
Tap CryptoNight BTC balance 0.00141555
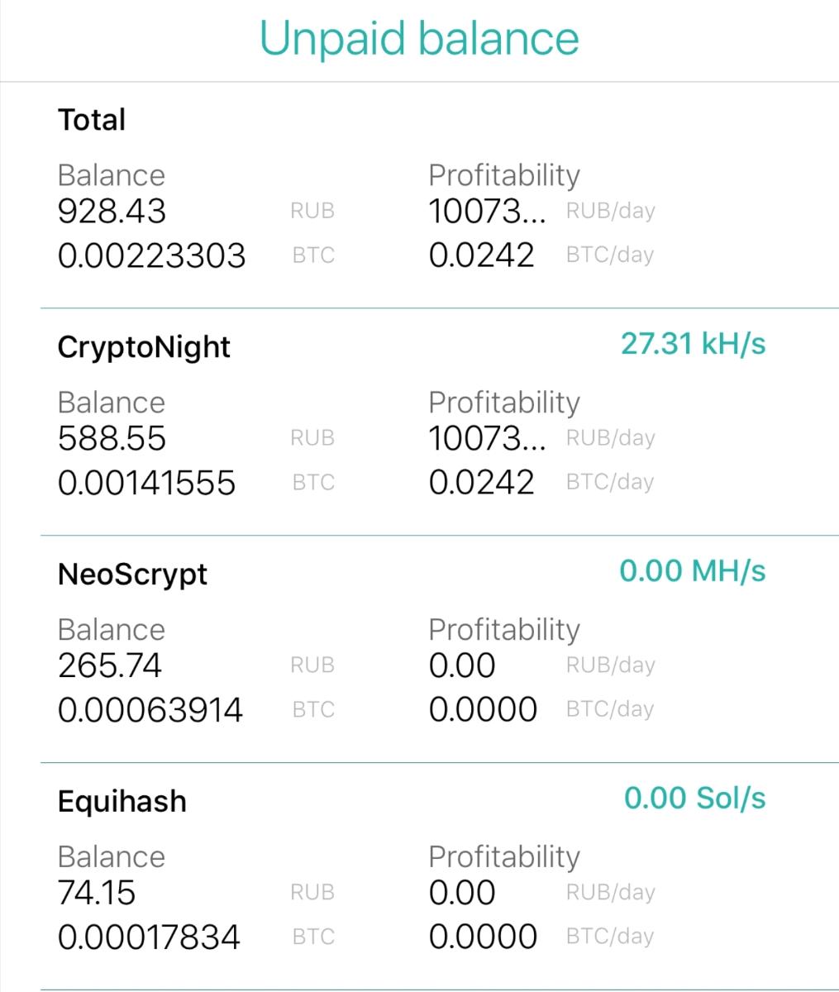point(146,483)
